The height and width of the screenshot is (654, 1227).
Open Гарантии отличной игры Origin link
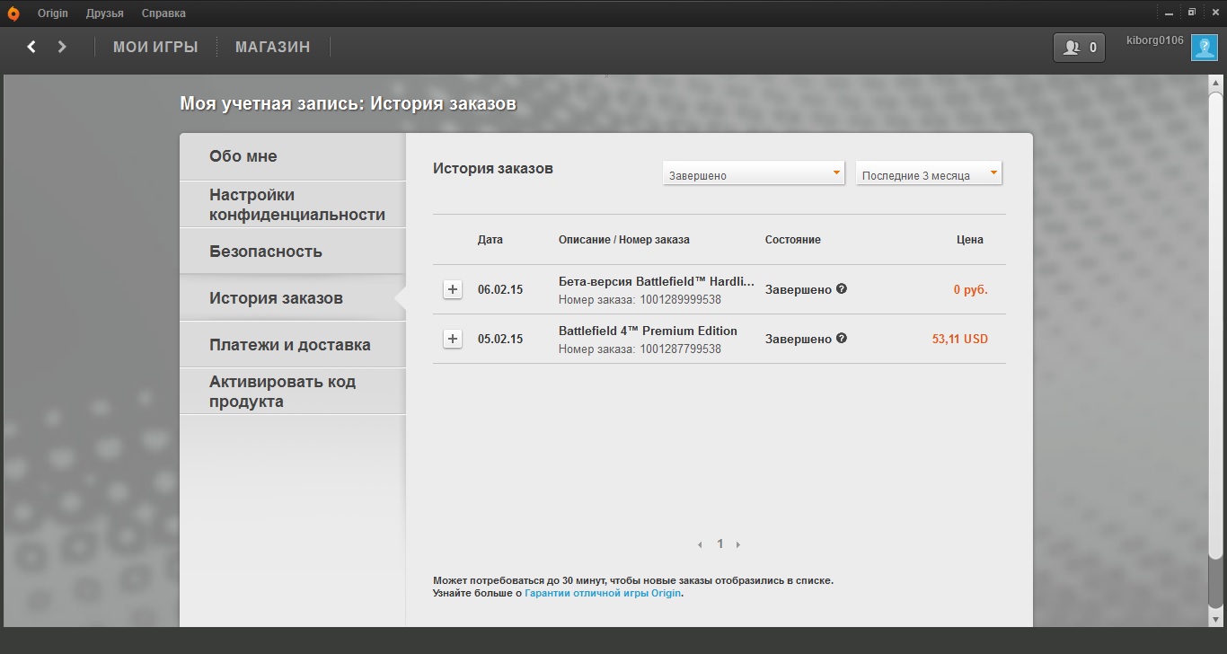pyautogui.click(x=603, y=593)
